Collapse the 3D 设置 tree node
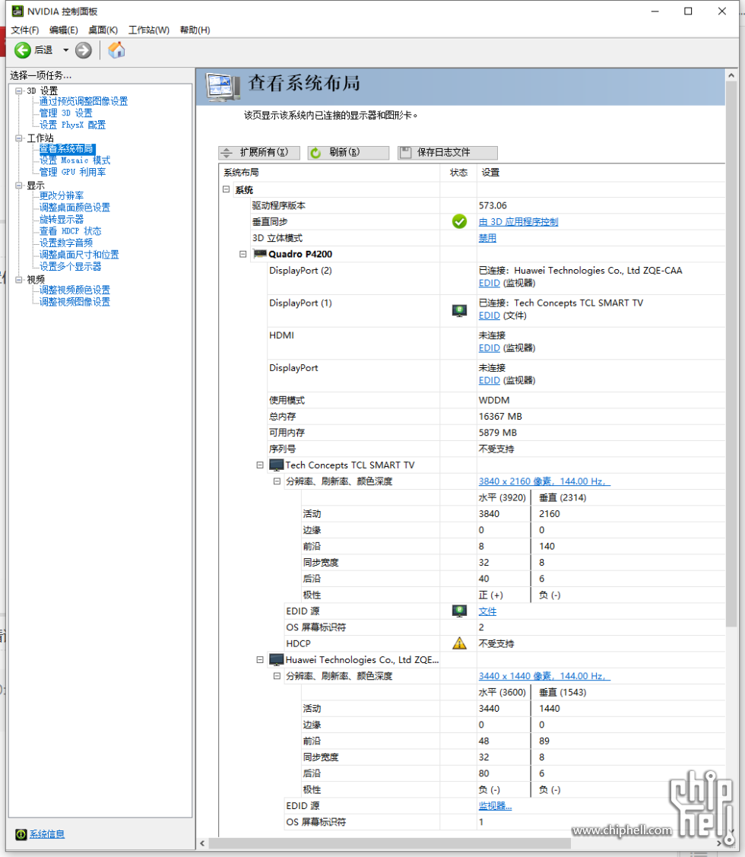This screenshot has width=745, height=857. click(x=19, y=90)
